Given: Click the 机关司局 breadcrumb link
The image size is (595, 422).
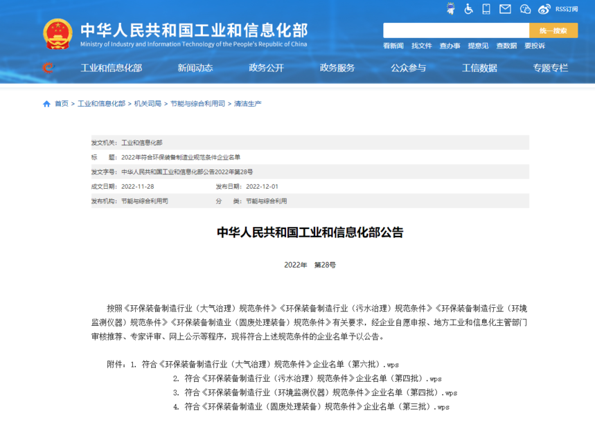Looking at the screenshot, I should tap(148, 104).
